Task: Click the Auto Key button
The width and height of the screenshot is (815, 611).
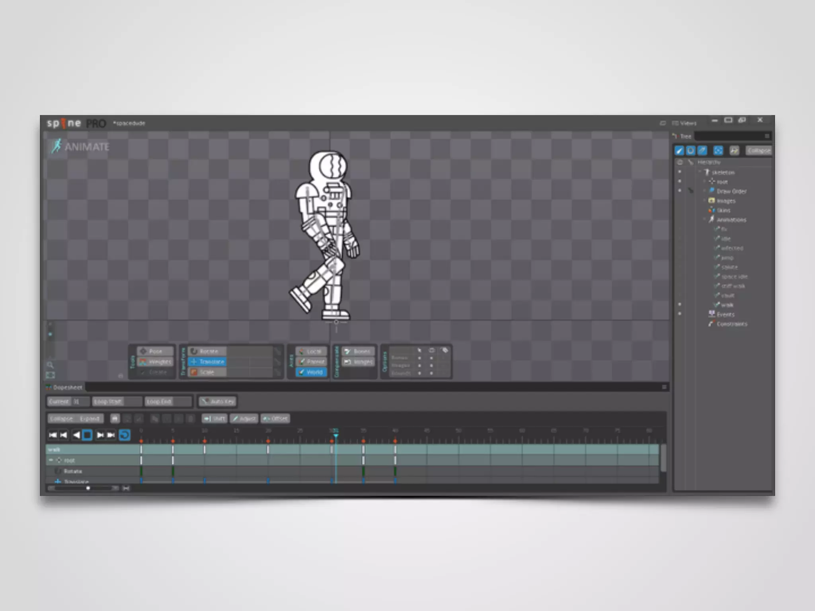Action: (218, 401)
